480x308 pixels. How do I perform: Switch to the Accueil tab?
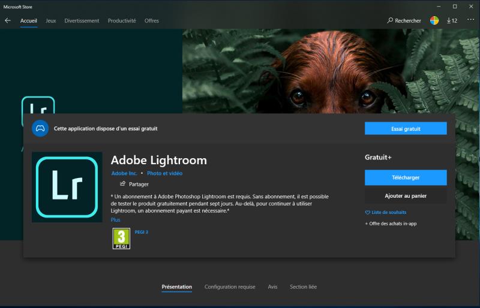pyautogui.click(x=28, y=21)
